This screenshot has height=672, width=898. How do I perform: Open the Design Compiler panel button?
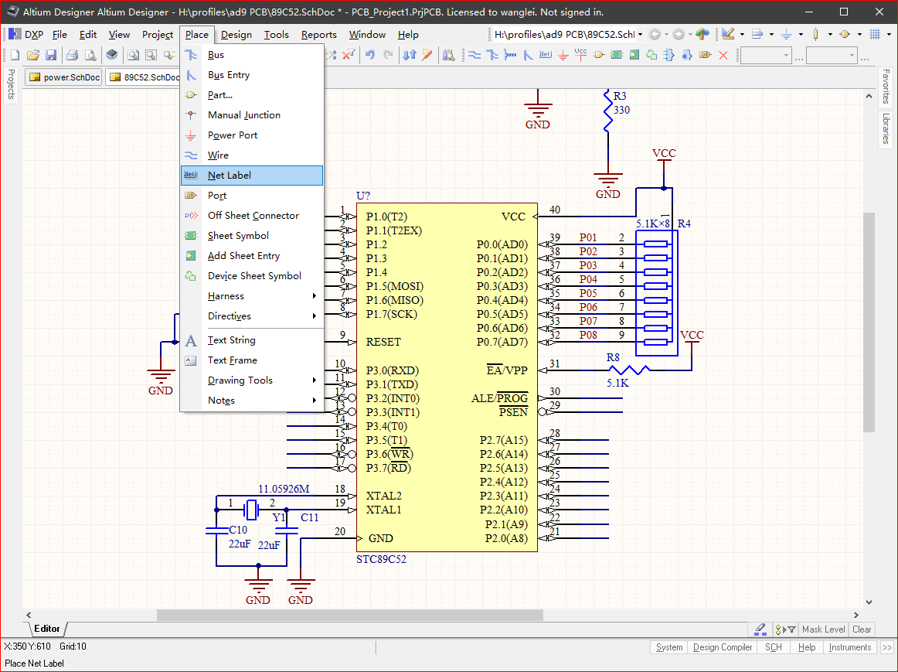723,648
